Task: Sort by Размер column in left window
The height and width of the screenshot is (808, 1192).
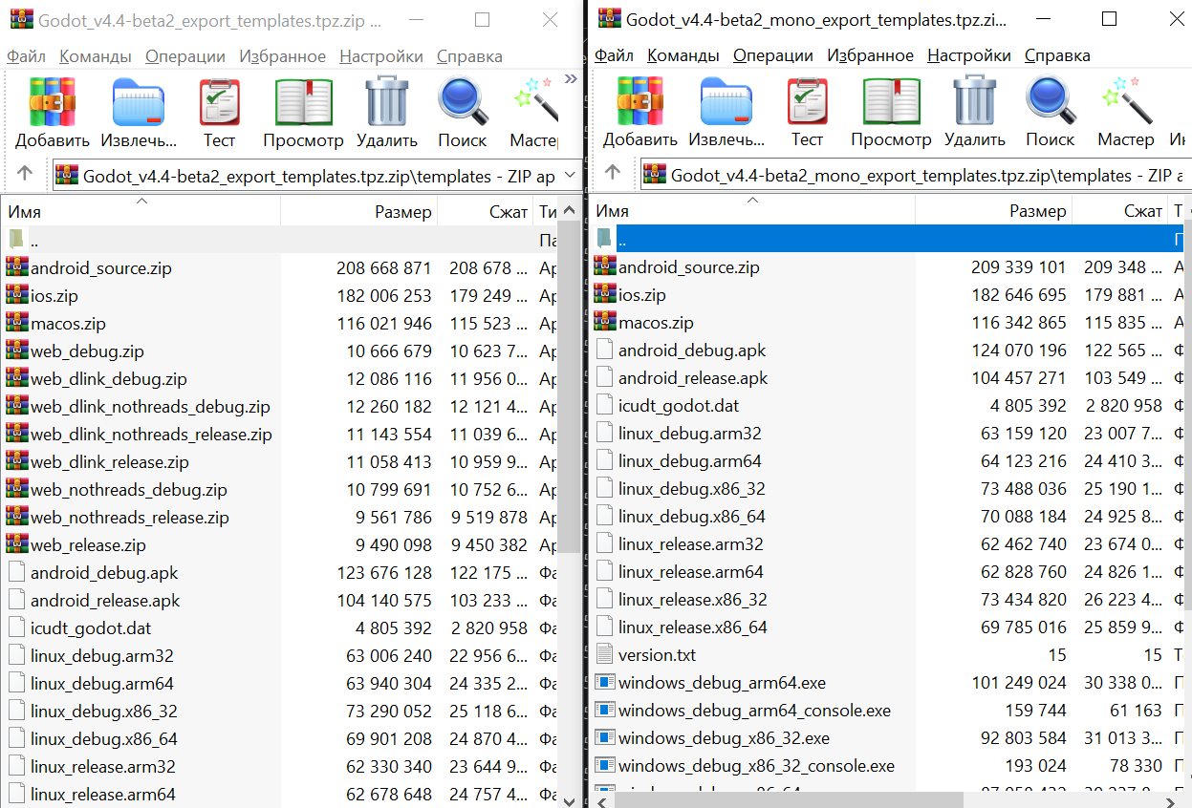Action: (x=358, y=211)
